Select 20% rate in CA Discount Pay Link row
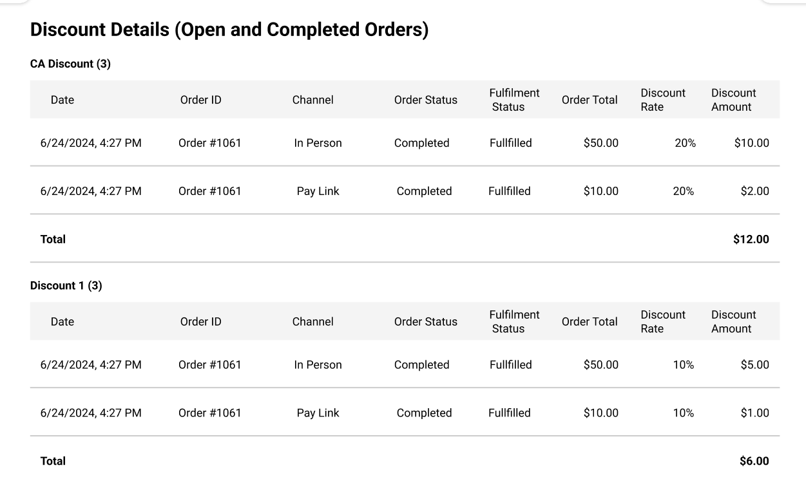Image resolution: width=806 pixels, height=477 pixels. click(683, 191)
